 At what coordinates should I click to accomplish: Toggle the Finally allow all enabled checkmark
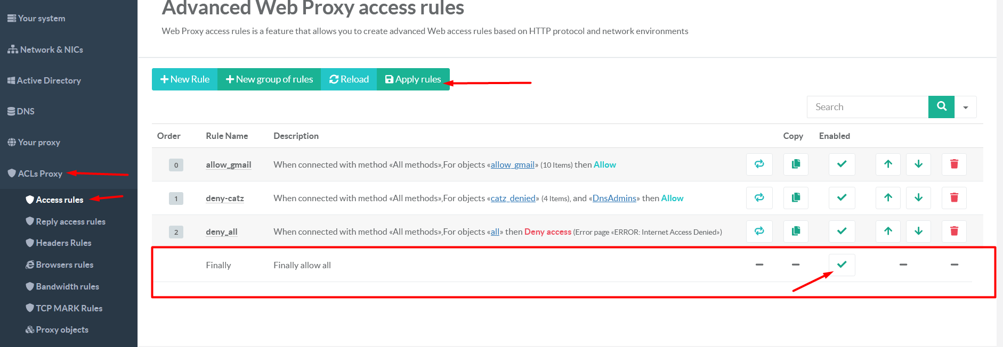click(x=841, y=265)
